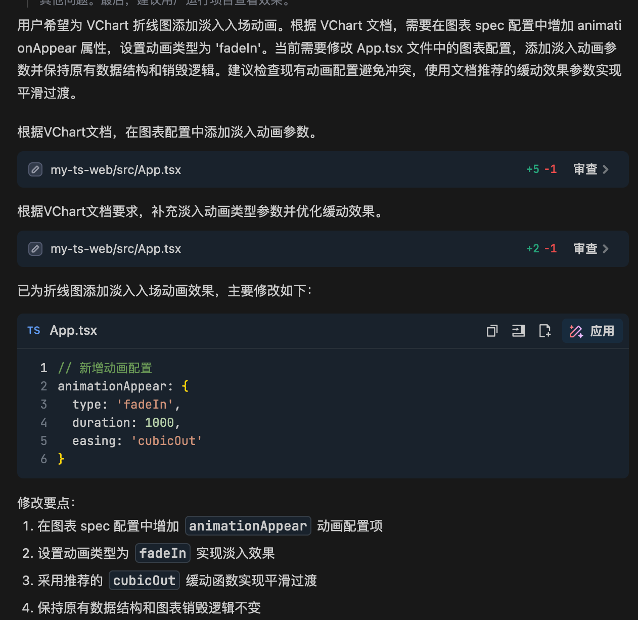This screenshot has height=620, width=638.
Task: Click the +5 -1 diff stats
Action: coord(541,169)
